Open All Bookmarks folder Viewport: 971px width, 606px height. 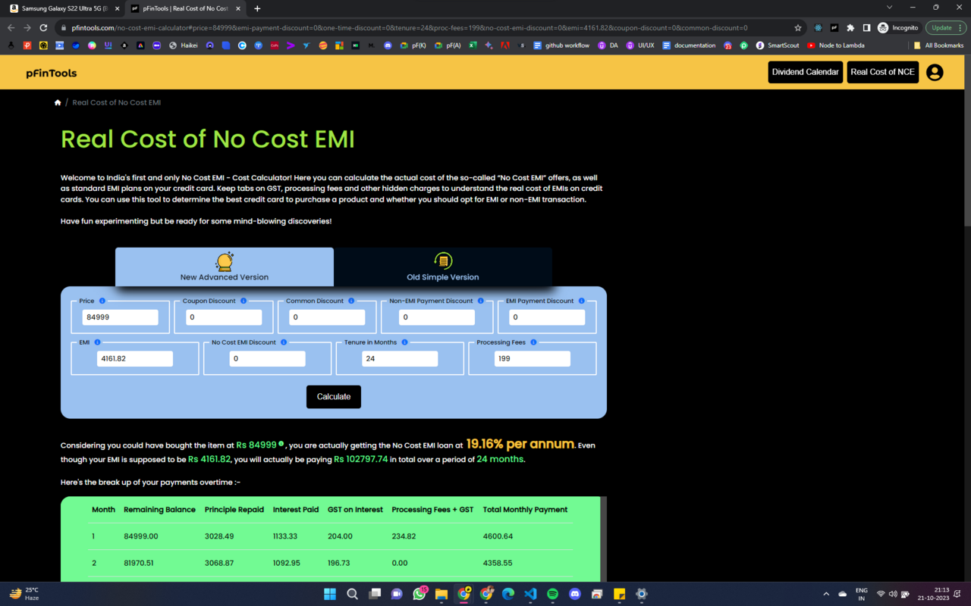pos(938,45)
